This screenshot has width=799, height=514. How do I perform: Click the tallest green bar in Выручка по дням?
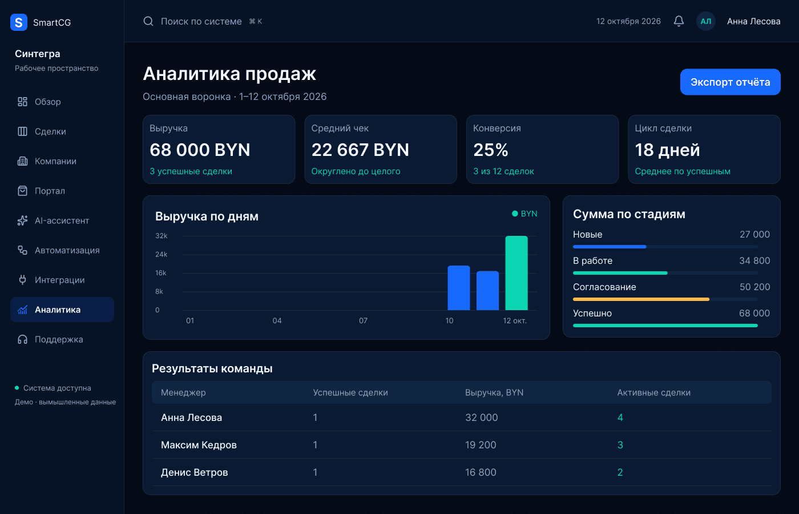point(516,273)
